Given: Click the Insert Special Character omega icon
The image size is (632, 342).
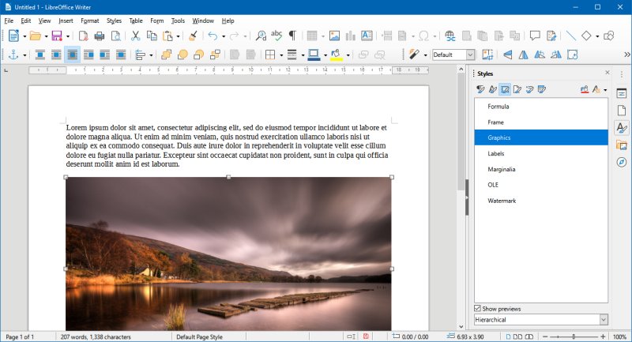Looking at the screenshot, I should pyautogui.click(x=424, y=36).
